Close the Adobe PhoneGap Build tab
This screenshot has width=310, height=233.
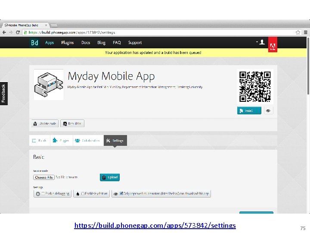46,25
